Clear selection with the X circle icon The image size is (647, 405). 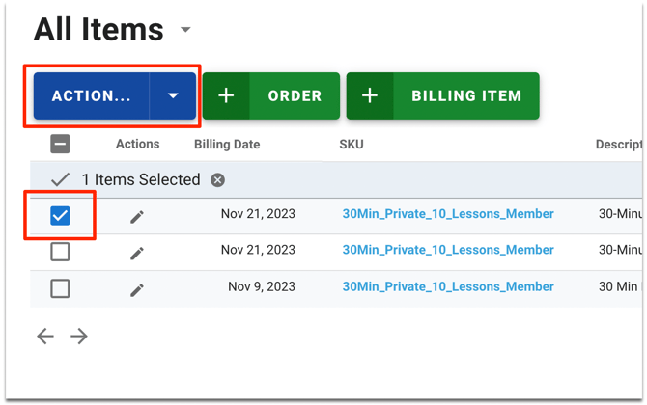218,180
